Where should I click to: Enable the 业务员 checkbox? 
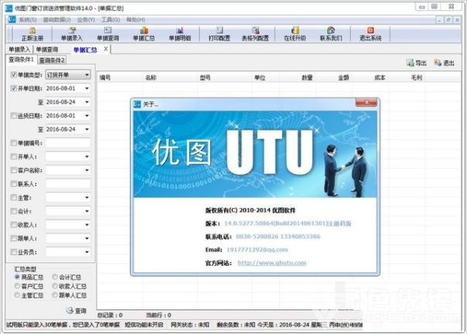pyautogui.click(x=13, y=252)
